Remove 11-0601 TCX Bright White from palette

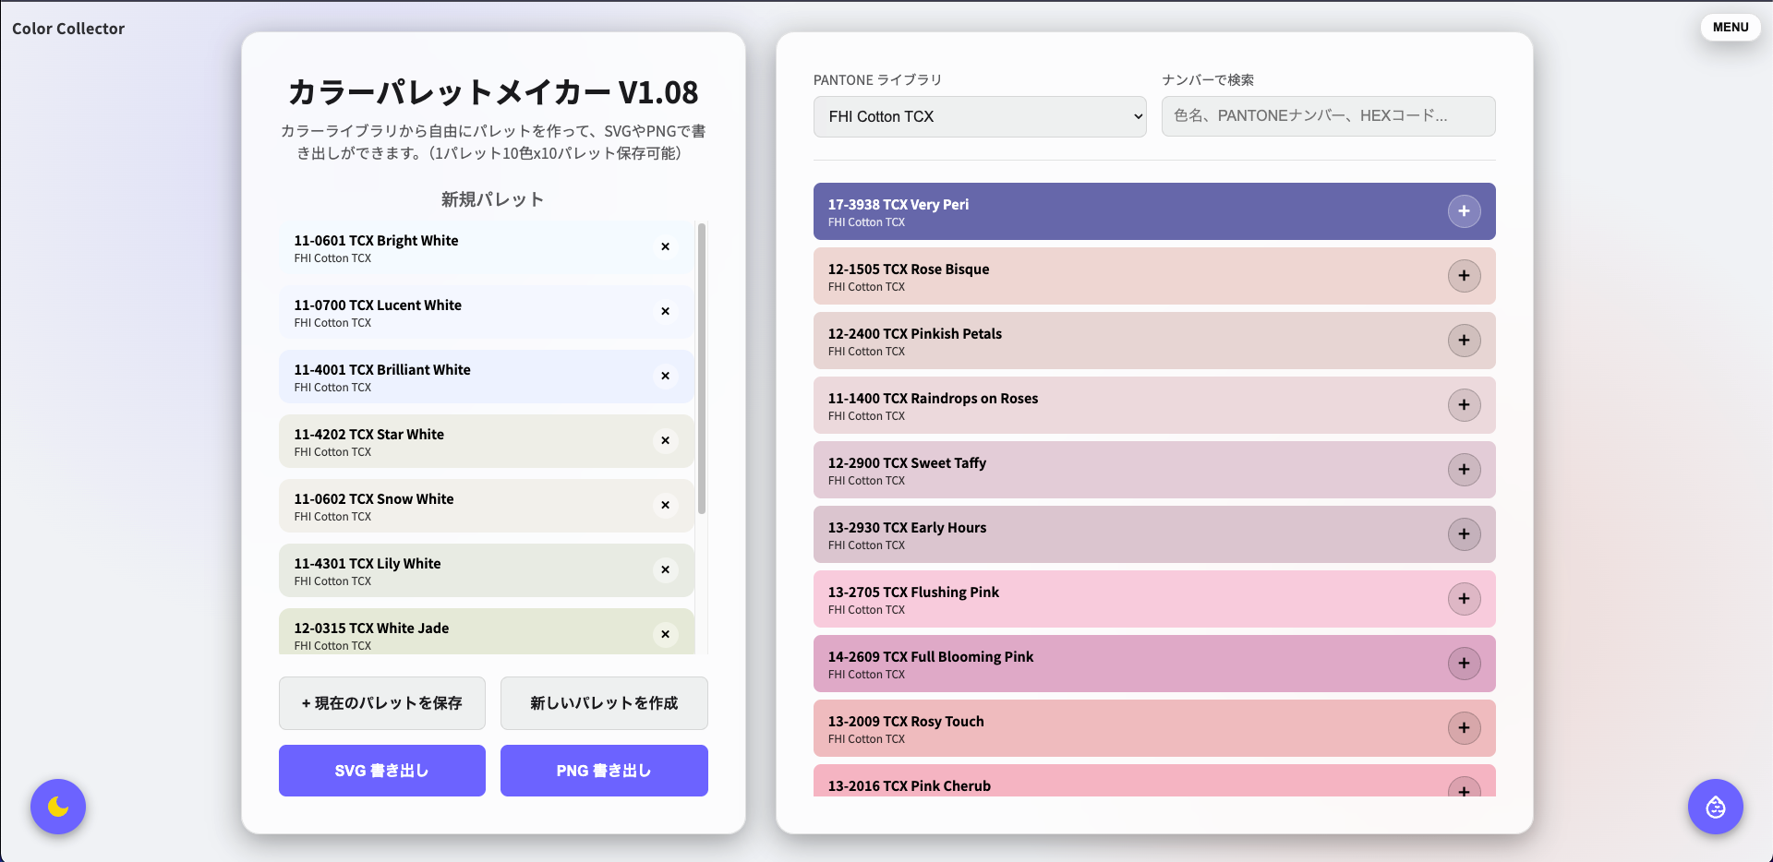tap(665, 247)
